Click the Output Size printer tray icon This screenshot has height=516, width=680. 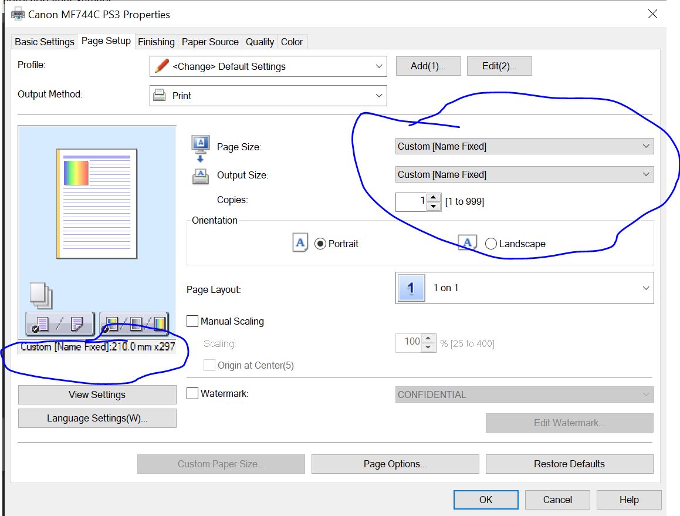click(x=199, y=176)
